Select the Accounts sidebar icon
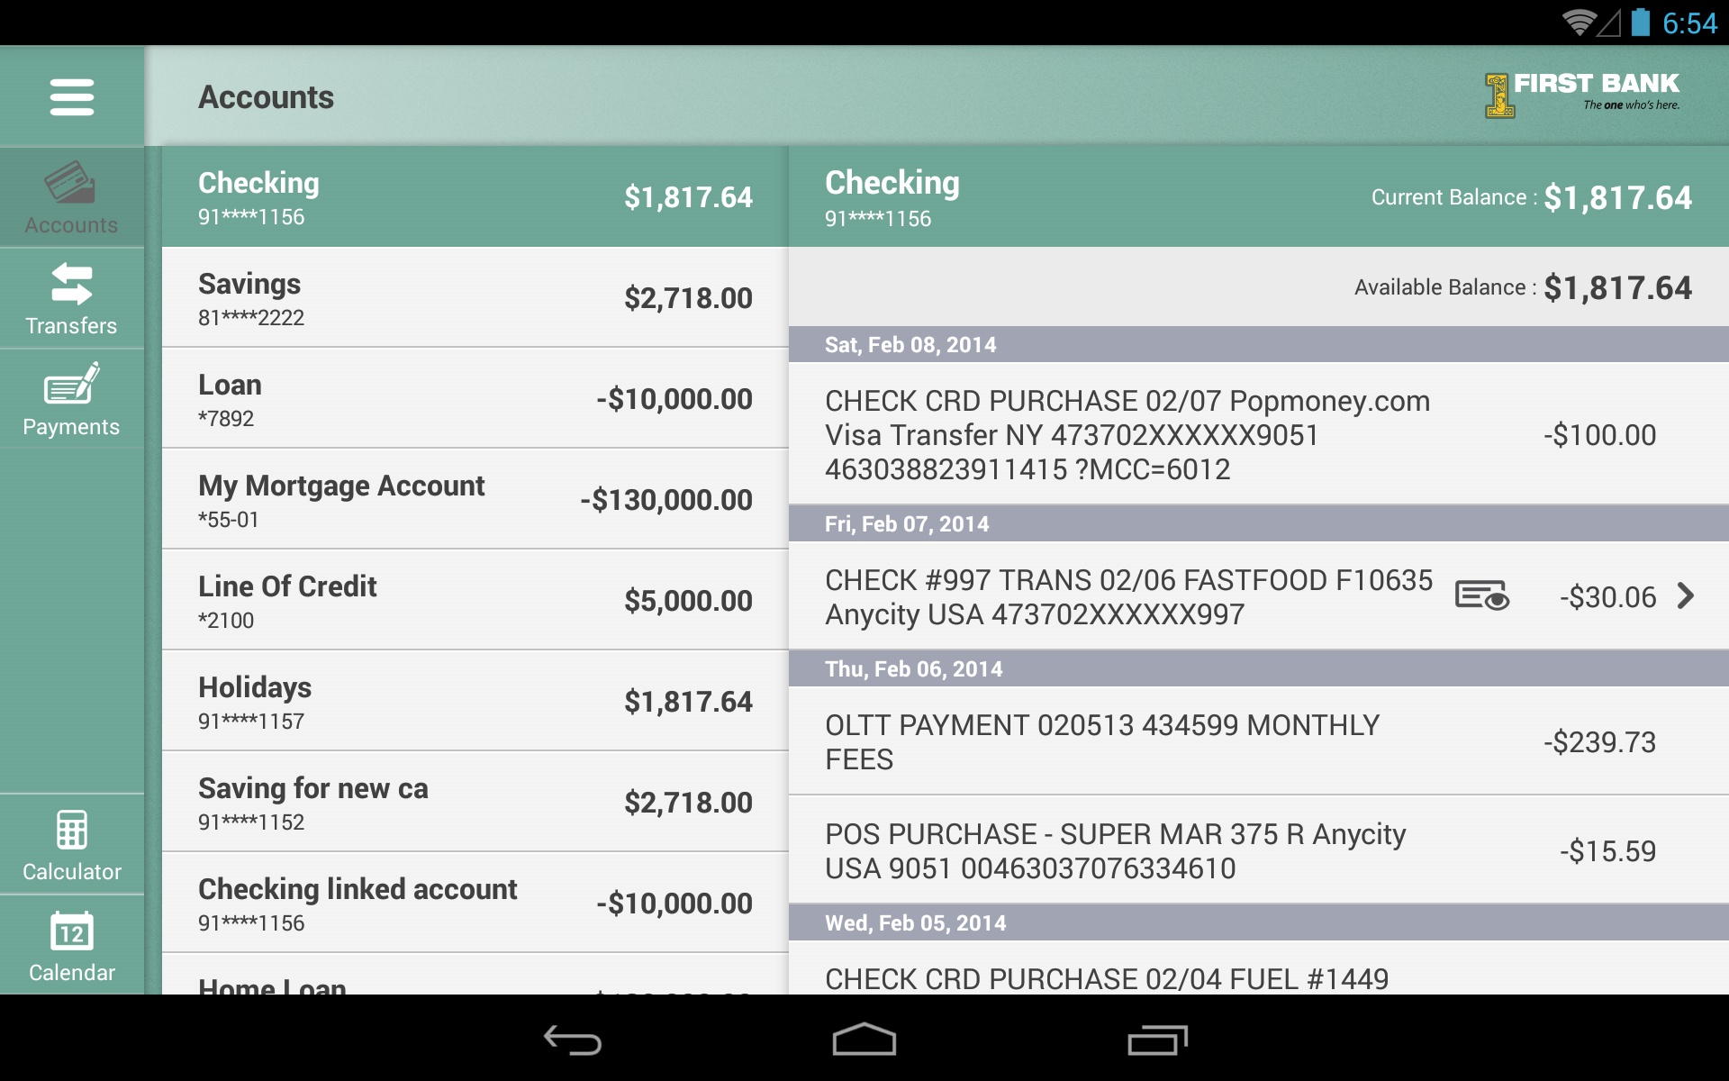 (x=72, y=196)
